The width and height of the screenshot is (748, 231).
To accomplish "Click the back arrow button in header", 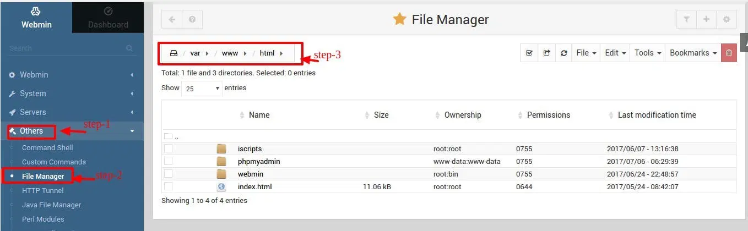I will point(172,19).
